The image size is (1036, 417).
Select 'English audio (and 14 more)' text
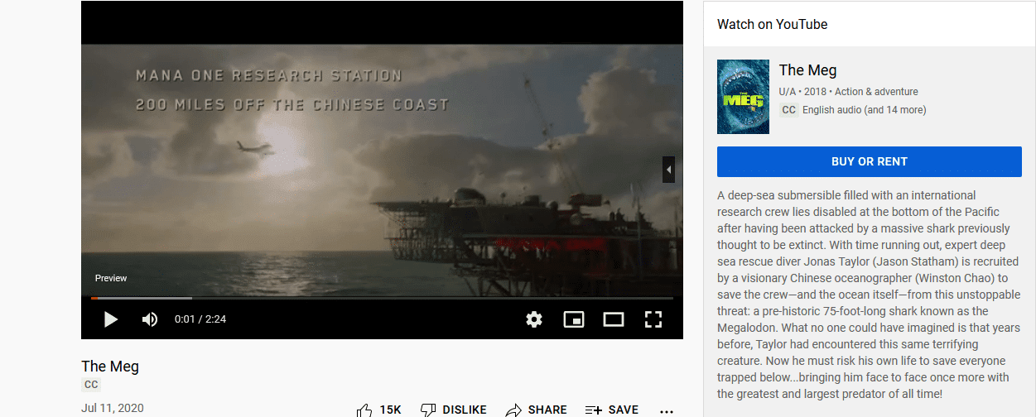click(865, 110)
